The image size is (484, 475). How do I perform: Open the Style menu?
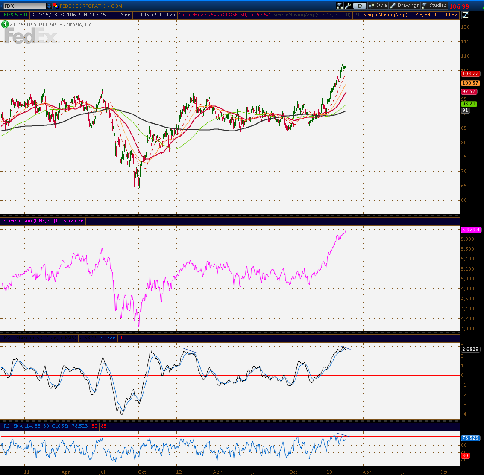click(378, 6)
